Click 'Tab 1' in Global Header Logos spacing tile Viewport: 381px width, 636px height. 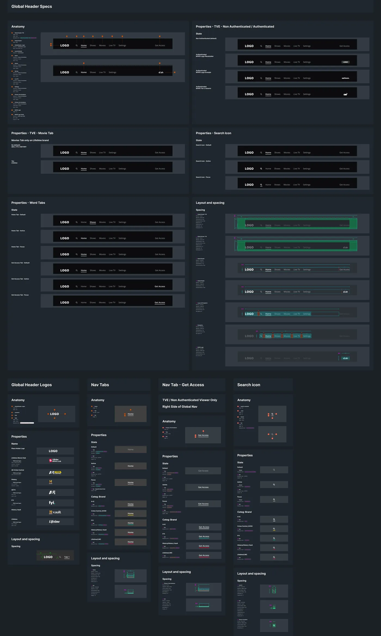pyautogui.click(x=67, y=557)
